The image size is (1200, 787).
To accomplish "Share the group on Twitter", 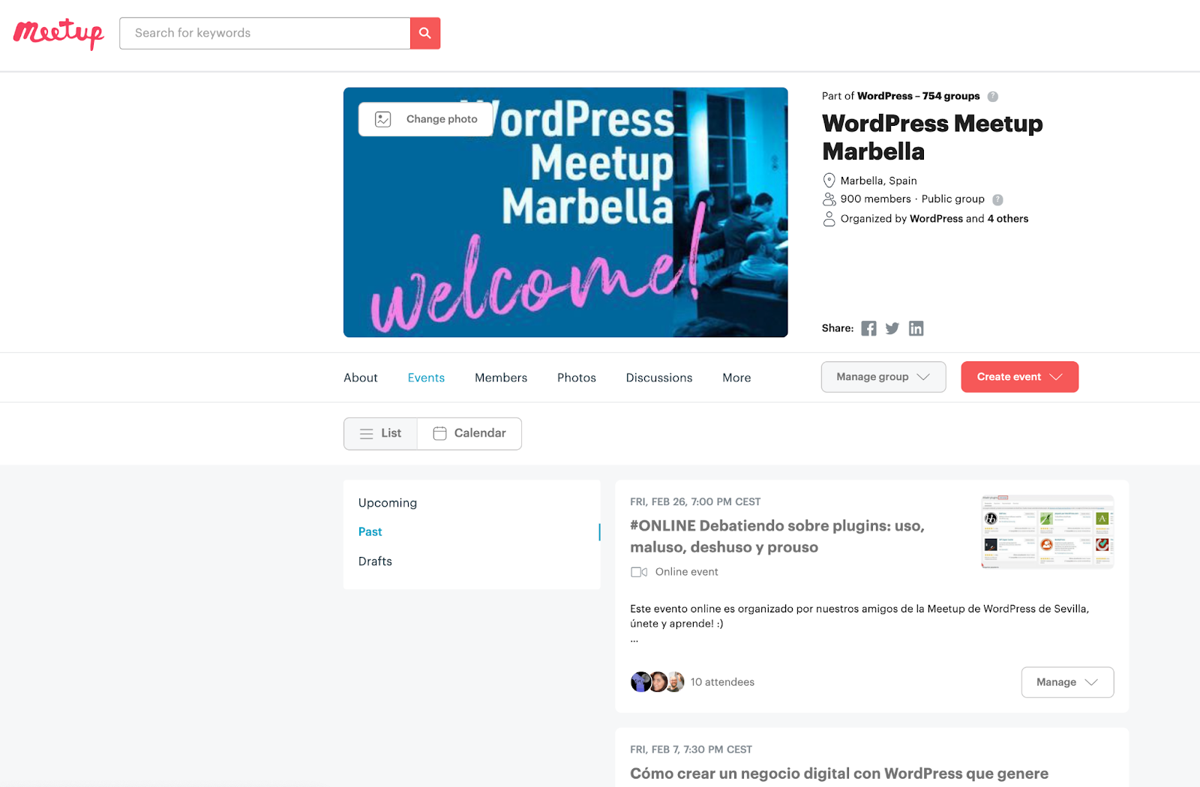I will point(892,328).
